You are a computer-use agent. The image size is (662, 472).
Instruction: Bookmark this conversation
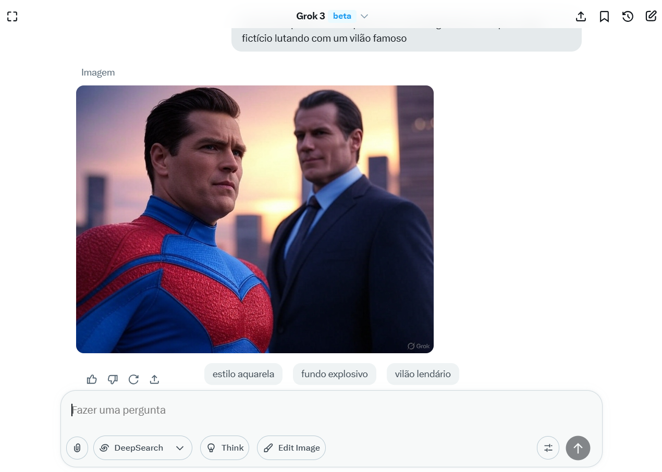click(604, 16)
